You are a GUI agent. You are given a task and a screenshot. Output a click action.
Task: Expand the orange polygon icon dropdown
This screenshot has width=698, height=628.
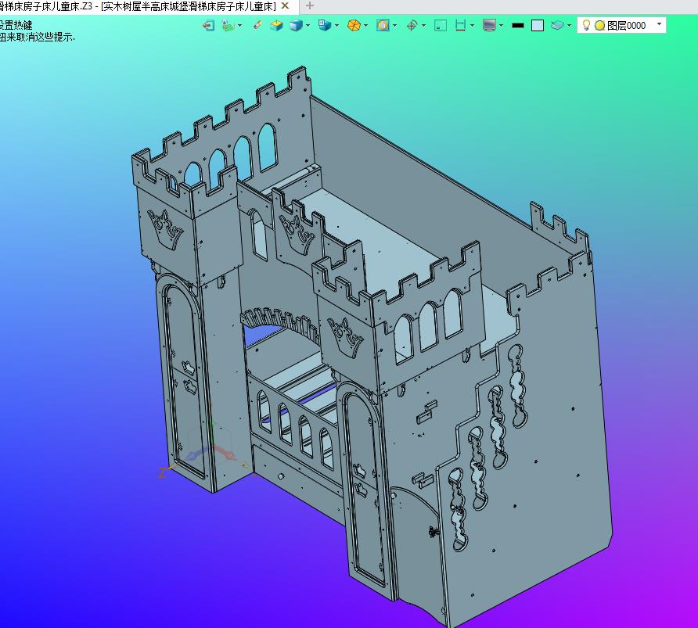[x=366, y=25]
